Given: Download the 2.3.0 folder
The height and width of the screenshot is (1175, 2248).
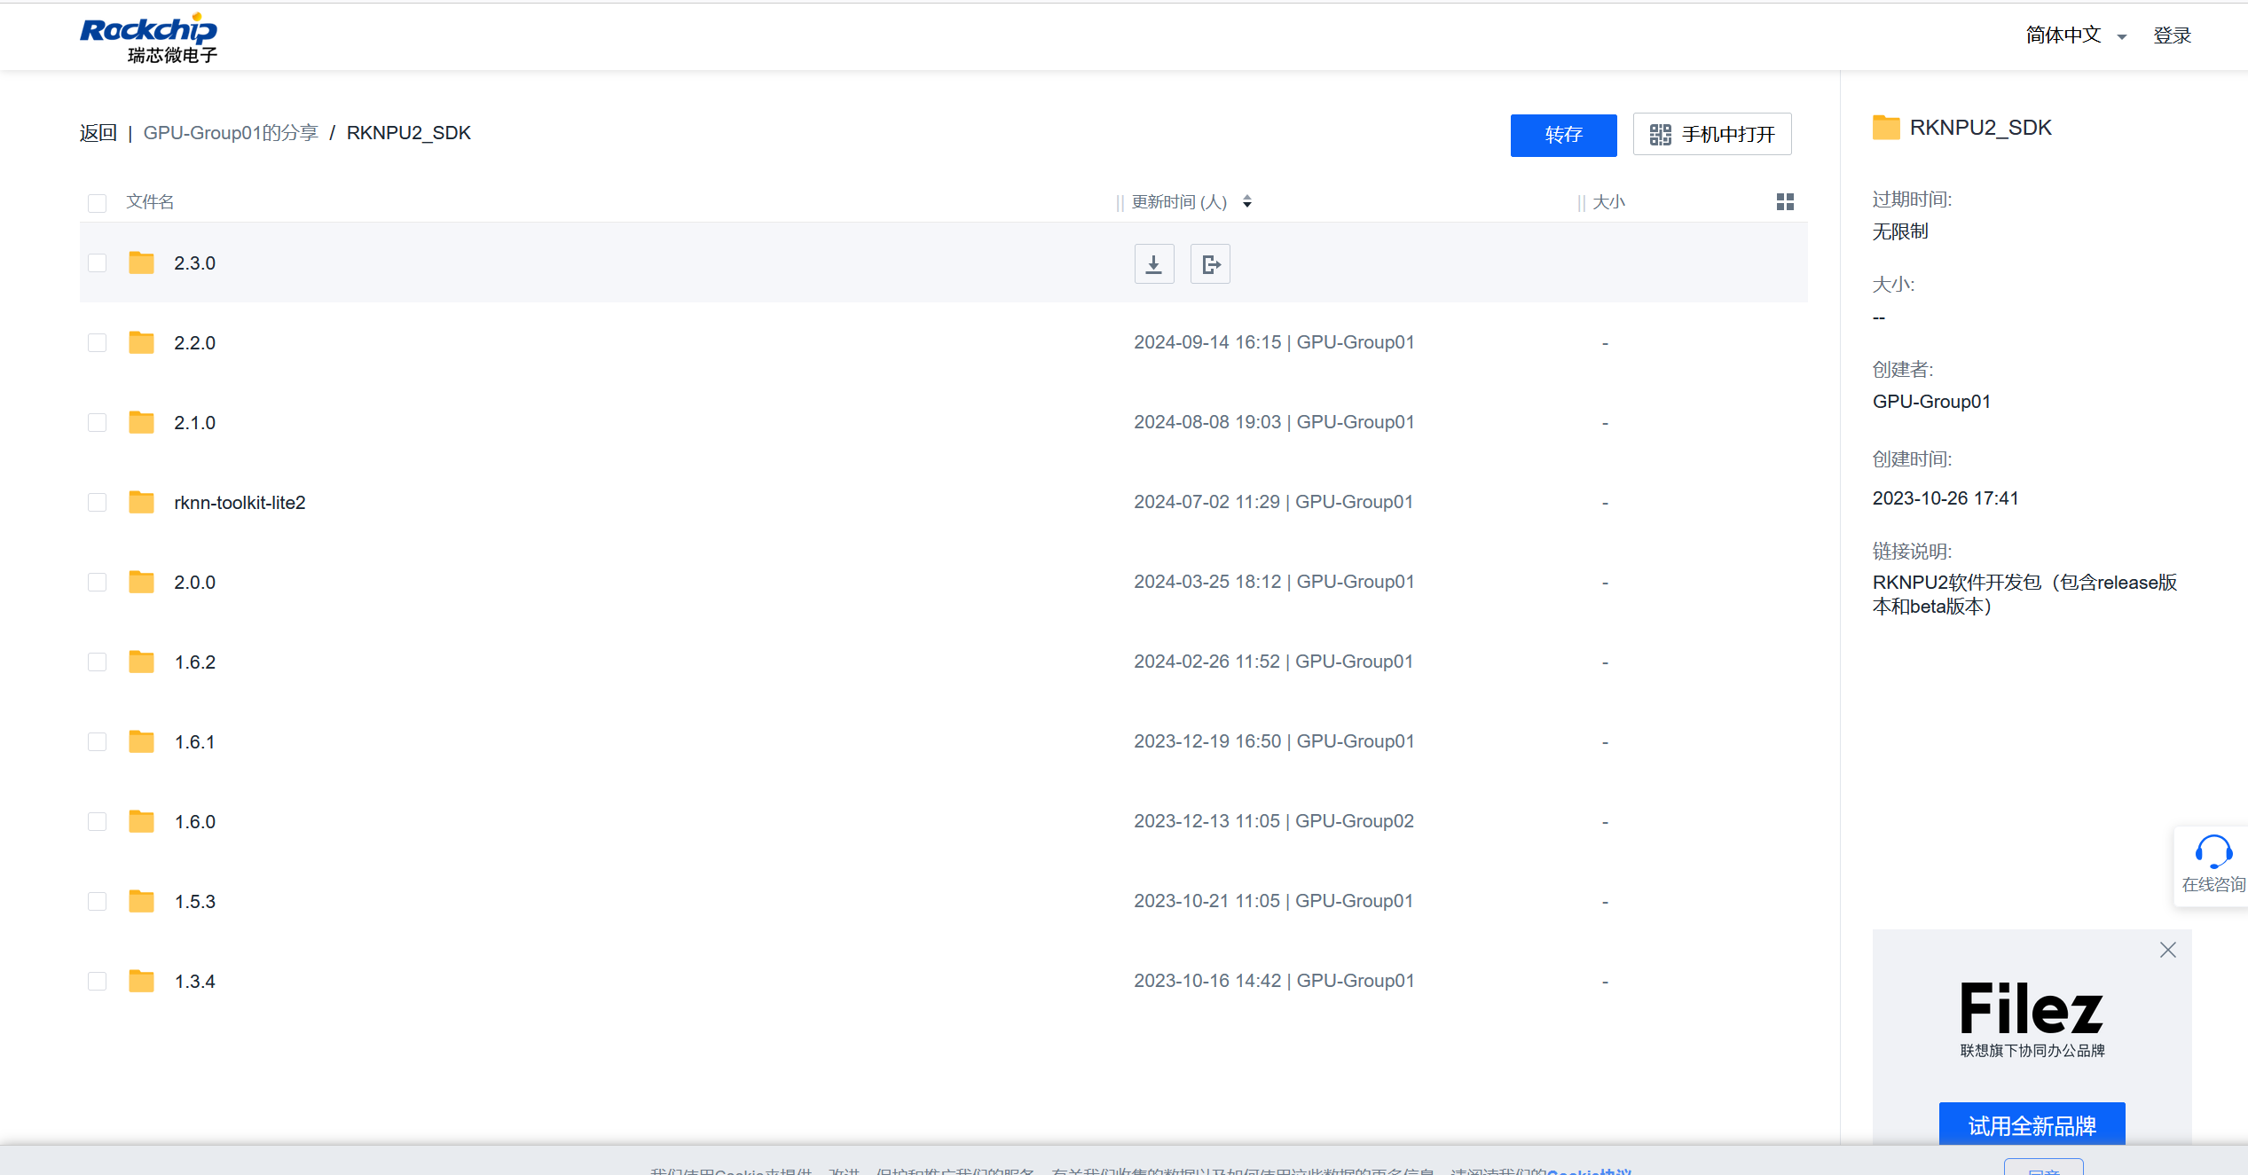Looking at the screenshot, I should click(1153, 264).
